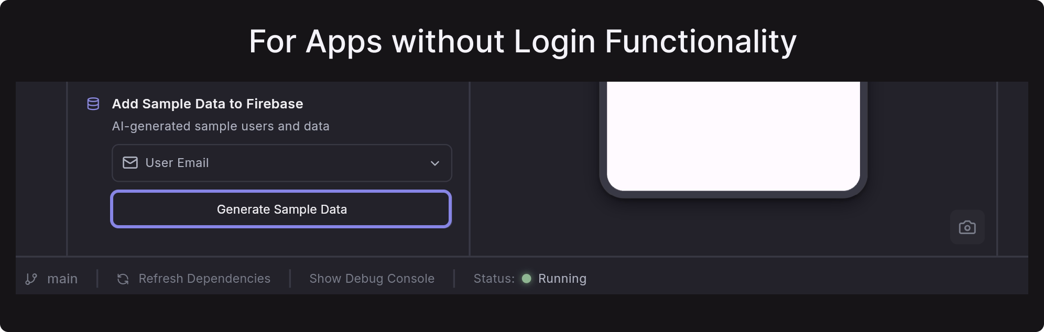Select the main branch in the status bar
1044x332 pixels.
62,278
